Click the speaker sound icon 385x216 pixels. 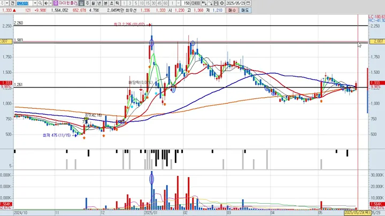pyautogui.click(x=46, y=3)
